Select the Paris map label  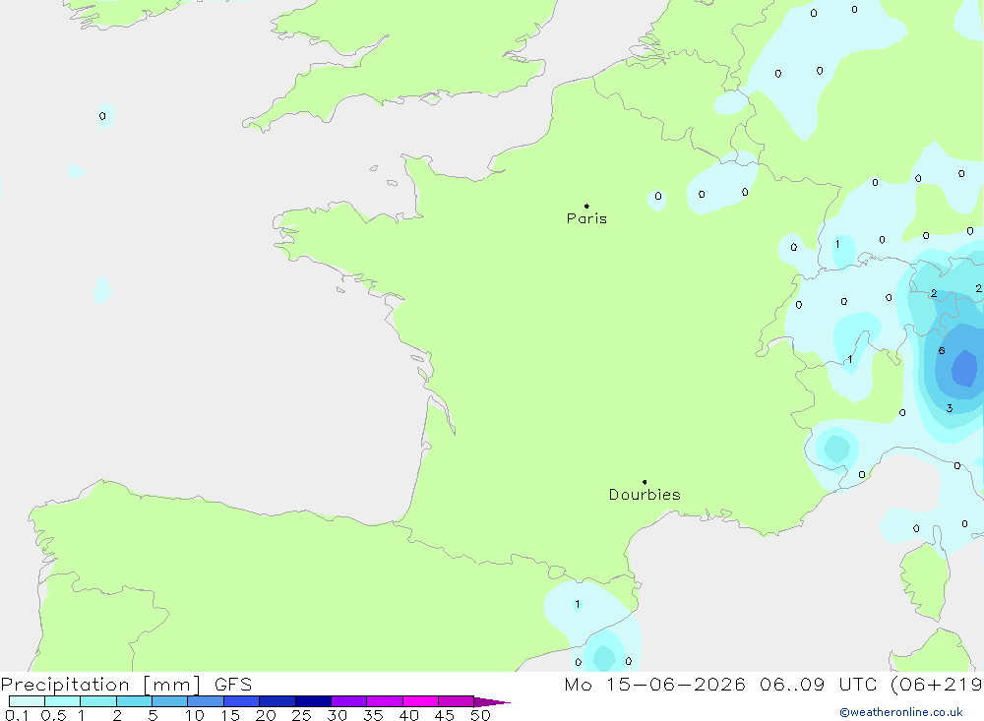[586, 218]
